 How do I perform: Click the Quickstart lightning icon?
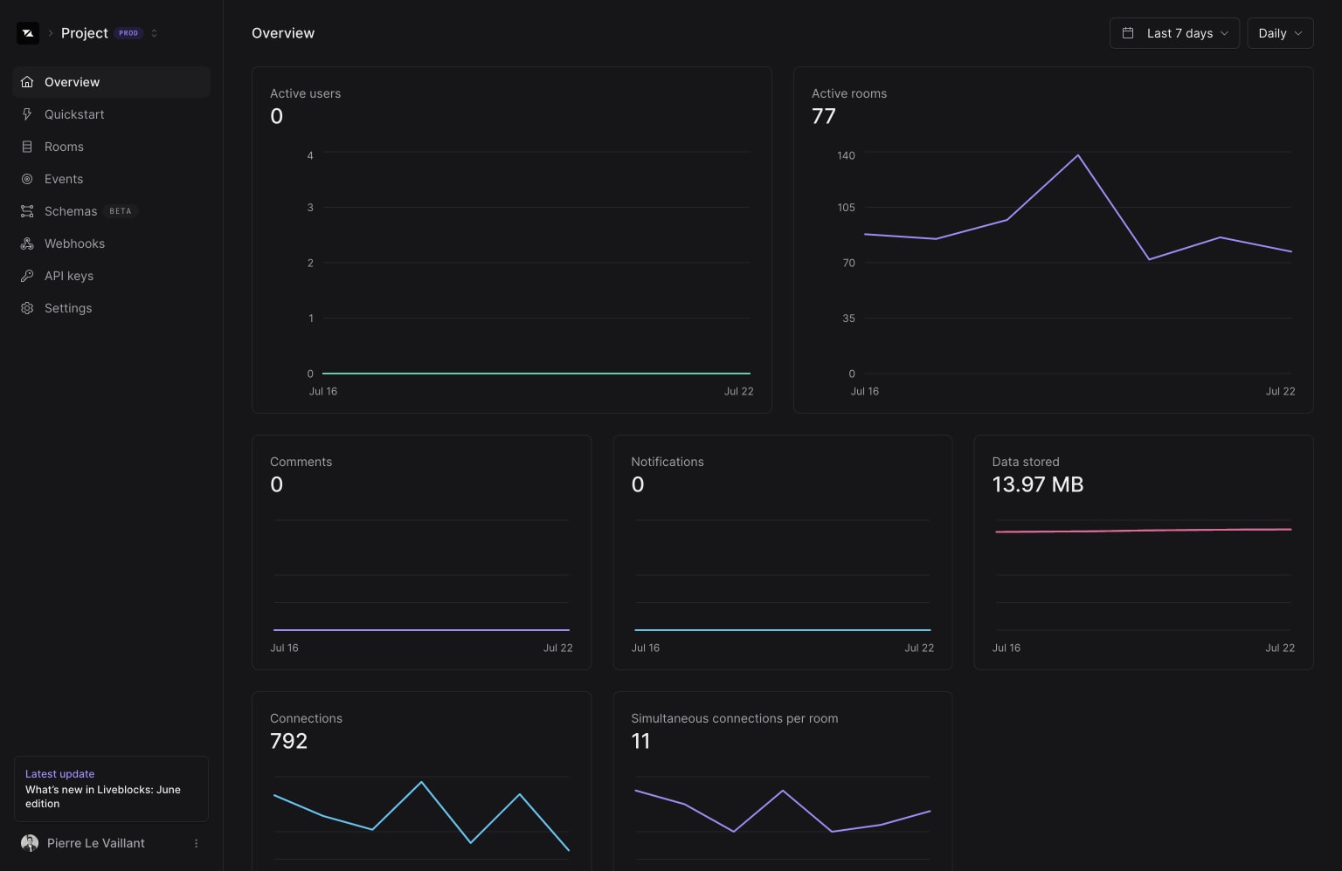tap(27, 114)
